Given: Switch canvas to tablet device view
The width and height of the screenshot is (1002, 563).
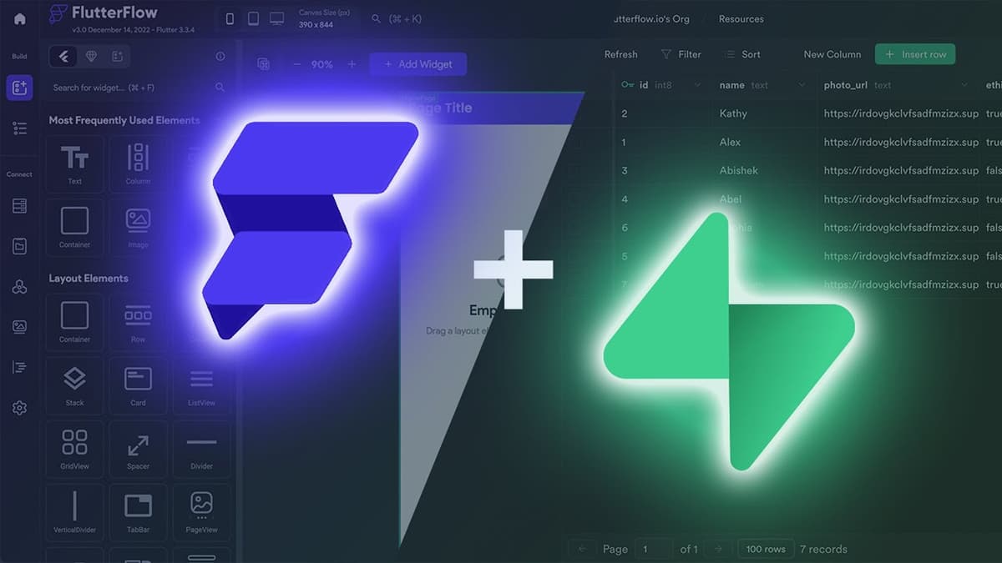Looking at the screenshot, I should point(253,18).
